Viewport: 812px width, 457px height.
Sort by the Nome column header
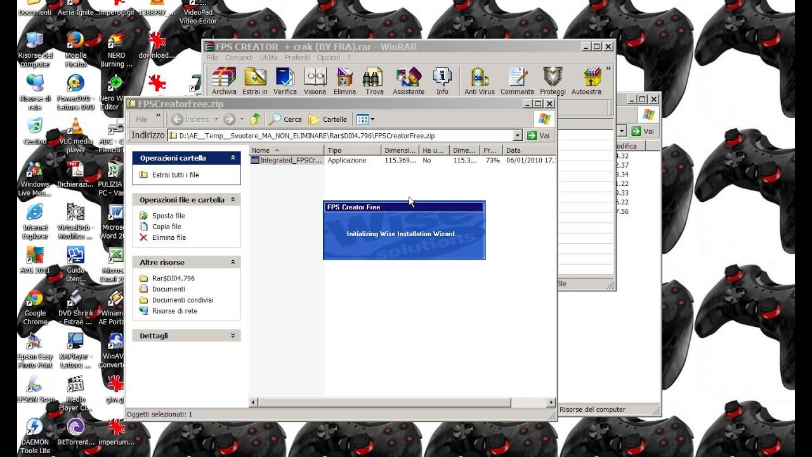(286, 150)
